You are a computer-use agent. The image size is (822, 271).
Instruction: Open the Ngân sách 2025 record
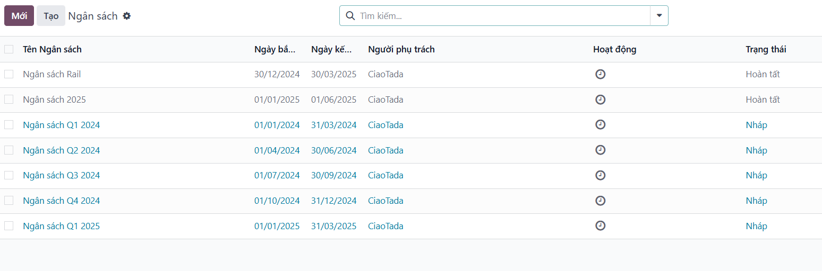pos(54,100)
